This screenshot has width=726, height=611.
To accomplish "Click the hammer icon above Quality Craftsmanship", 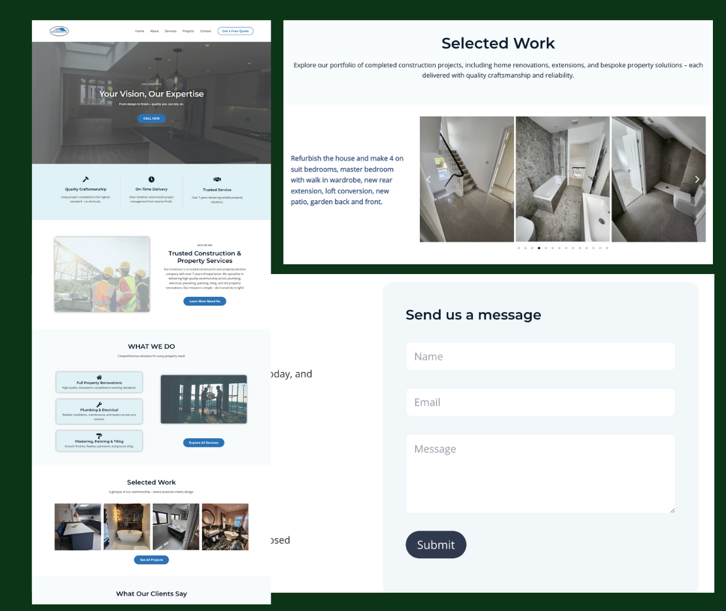I will [86, 179].
